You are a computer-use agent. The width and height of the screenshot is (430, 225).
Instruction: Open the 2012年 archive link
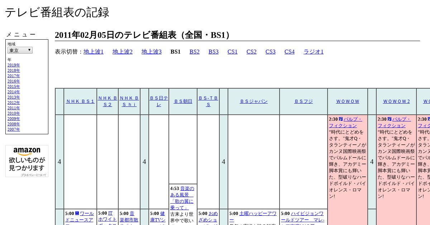point(14,103)
